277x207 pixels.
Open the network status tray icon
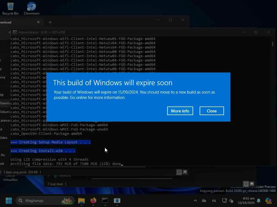[x=224, y=201]
